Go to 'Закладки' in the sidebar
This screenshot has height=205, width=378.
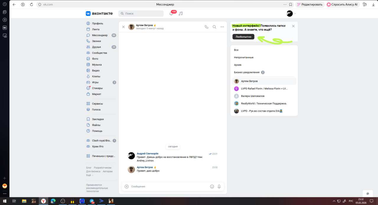pos(98,119)
